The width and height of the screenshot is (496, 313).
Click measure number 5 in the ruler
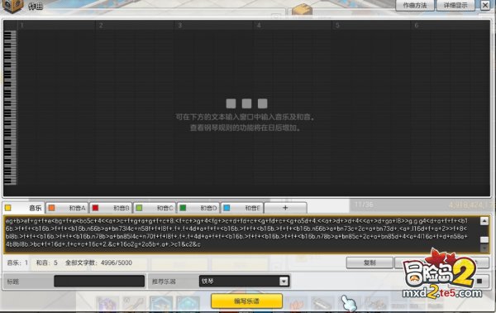point(337,26)
